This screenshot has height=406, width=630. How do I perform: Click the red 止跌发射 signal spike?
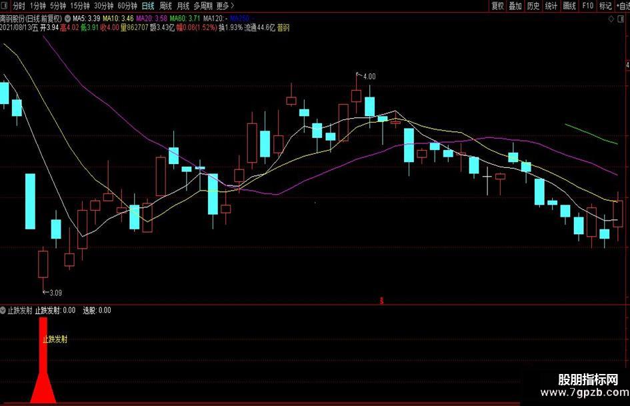coord(43,360)
